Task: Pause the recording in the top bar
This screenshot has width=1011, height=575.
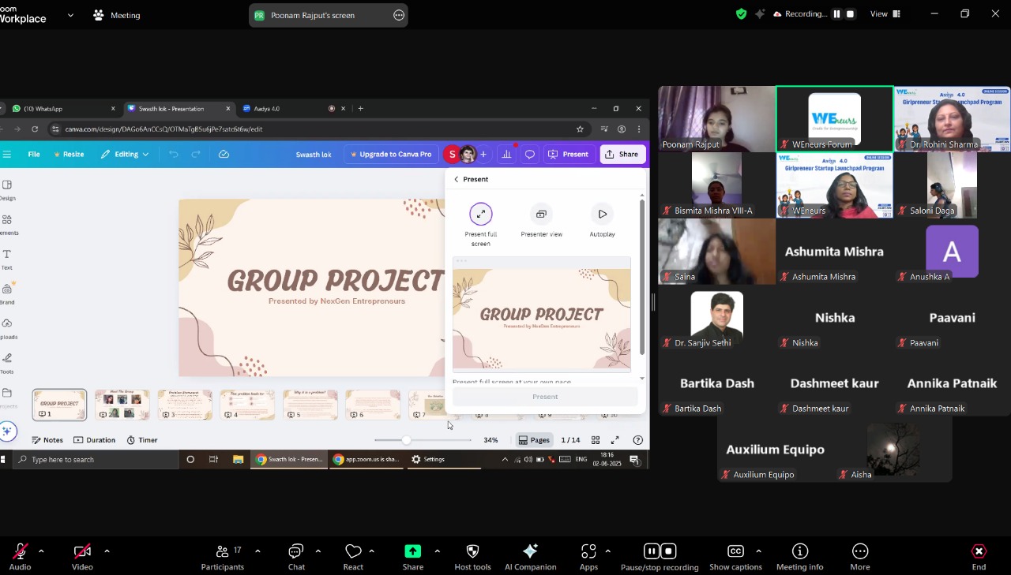Action: [836, 14]
